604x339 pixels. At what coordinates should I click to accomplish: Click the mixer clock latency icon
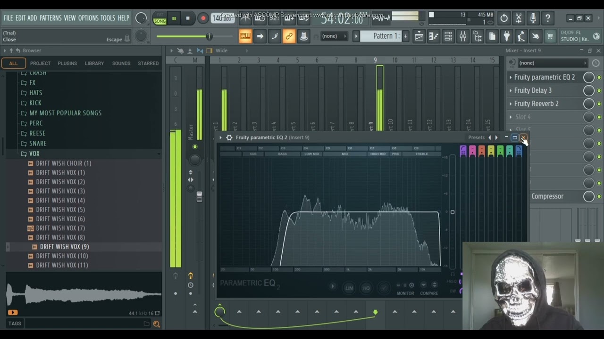596,63
